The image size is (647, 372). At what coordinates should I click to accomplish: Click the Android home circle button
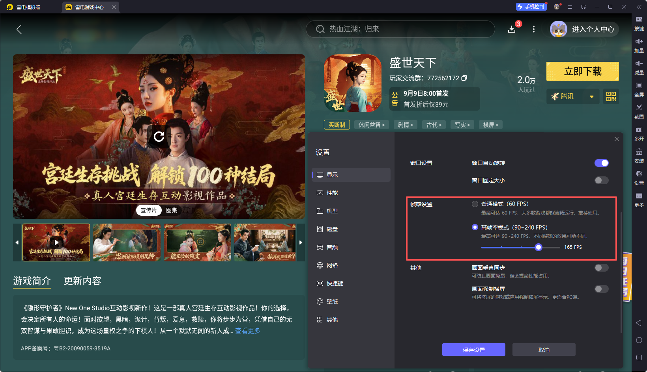coord(639,340)
